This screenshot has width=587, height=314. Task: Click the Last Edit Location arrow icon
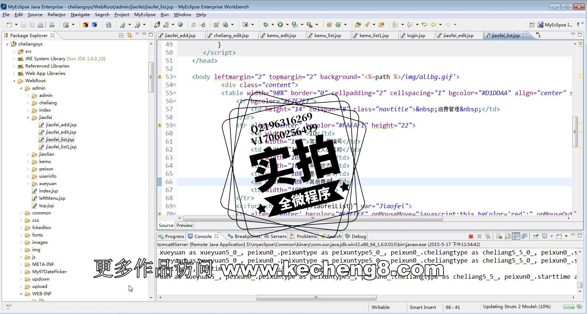pyautogui.click(x=424, y=25)
